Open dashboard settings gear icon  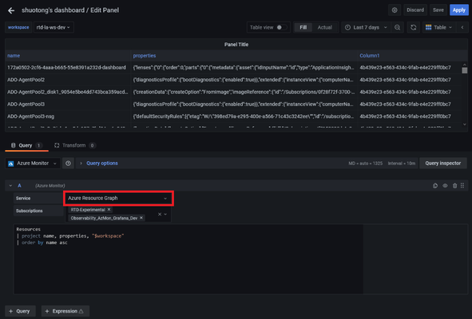tap(395, 10)
